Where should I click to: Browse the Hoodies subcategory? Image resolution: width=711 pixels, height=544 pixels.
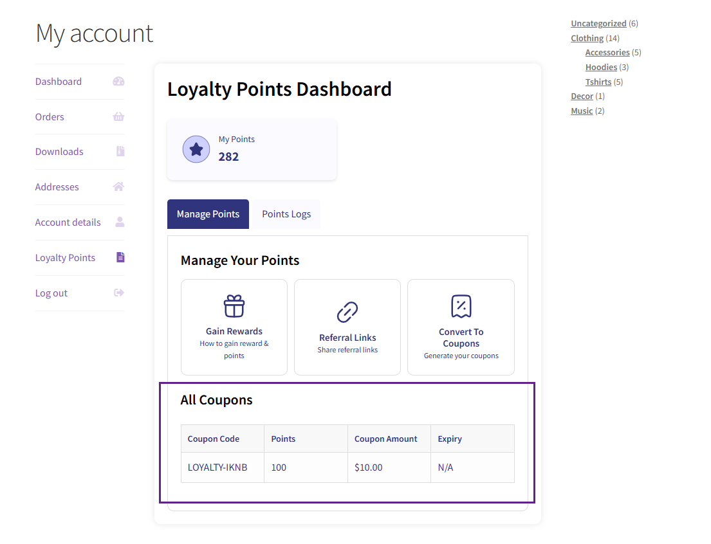(601, 67)
